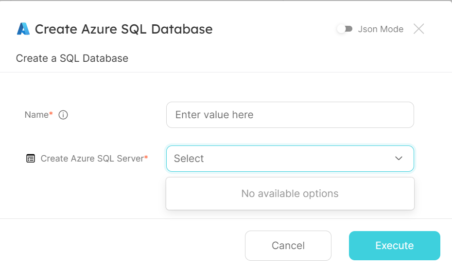Click the red asterisk after Create Azure SQL Server
This screenshot has height=270, width=452.
[x=146, y=158]
